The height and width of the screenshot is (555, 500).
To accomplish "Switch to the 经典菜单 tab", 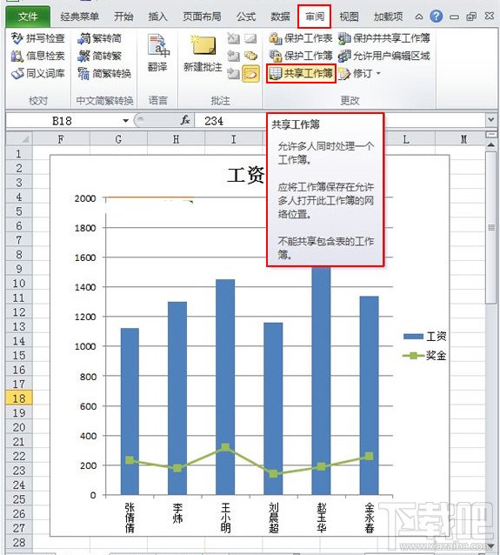I will (80, 17).
